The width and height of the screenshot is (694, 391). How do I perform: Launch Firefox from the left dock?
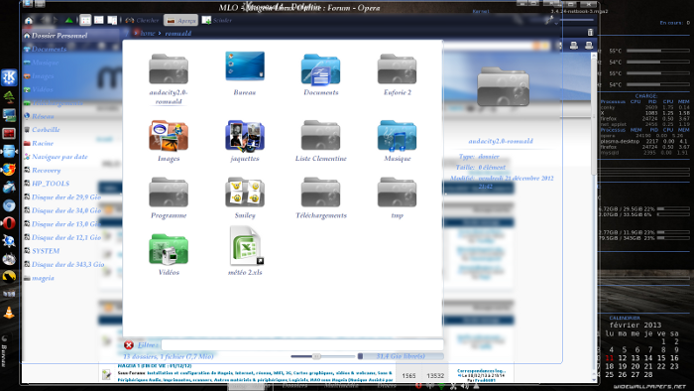tap(9, 169)
